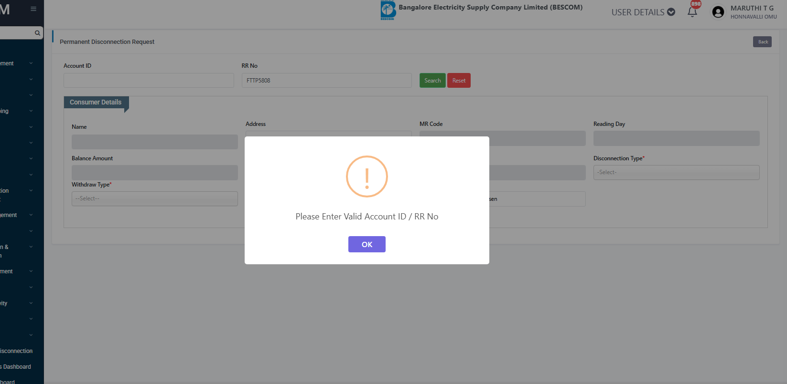787x384 pixels.
Task: Click the Bangalore Electricity Supply Company title
Action: (x=491, y=7)
